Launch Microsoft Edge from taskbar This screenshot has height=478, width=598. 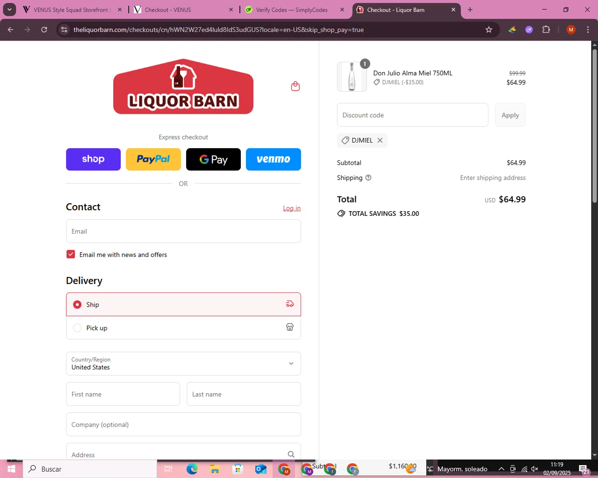coord(192,469)
